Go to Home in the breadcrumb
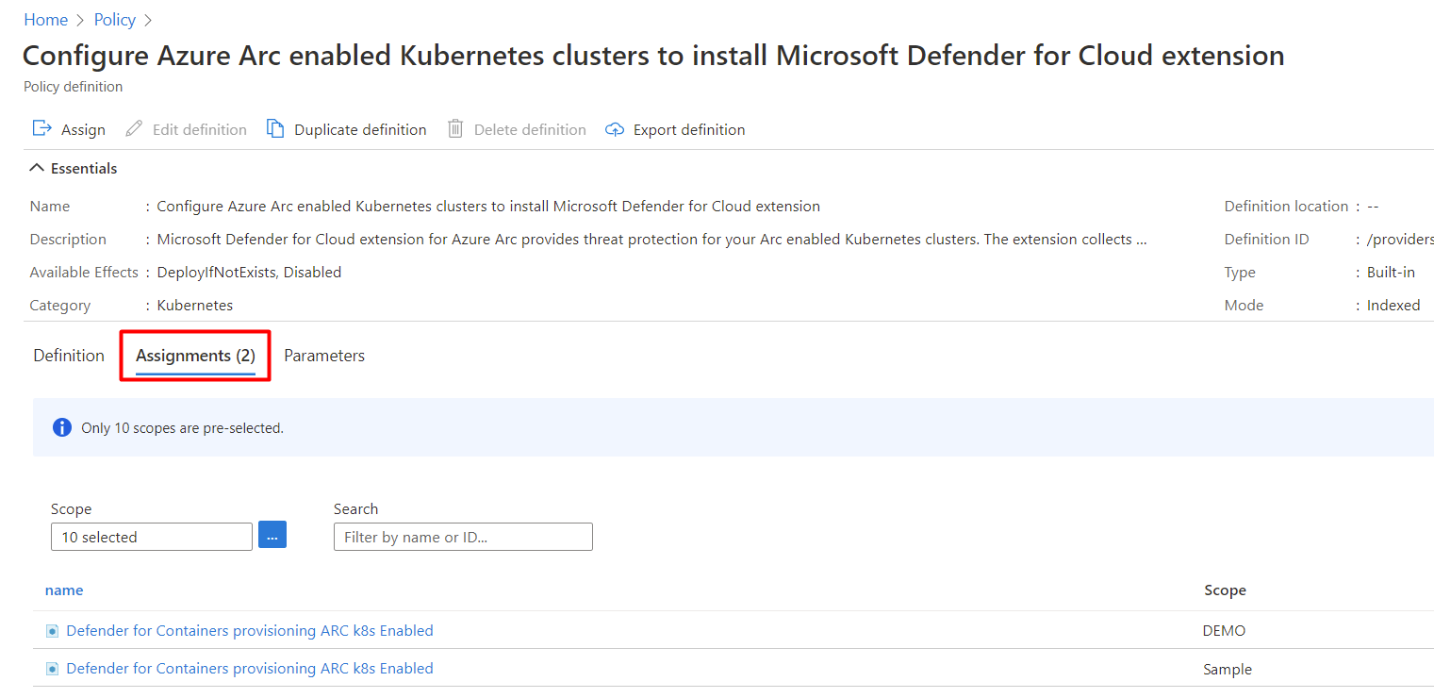 point(45,20)
